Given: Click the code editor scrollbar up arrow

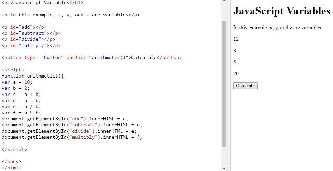Looking at the screenshot, I should pyautogui.click(x=224, y=1).
